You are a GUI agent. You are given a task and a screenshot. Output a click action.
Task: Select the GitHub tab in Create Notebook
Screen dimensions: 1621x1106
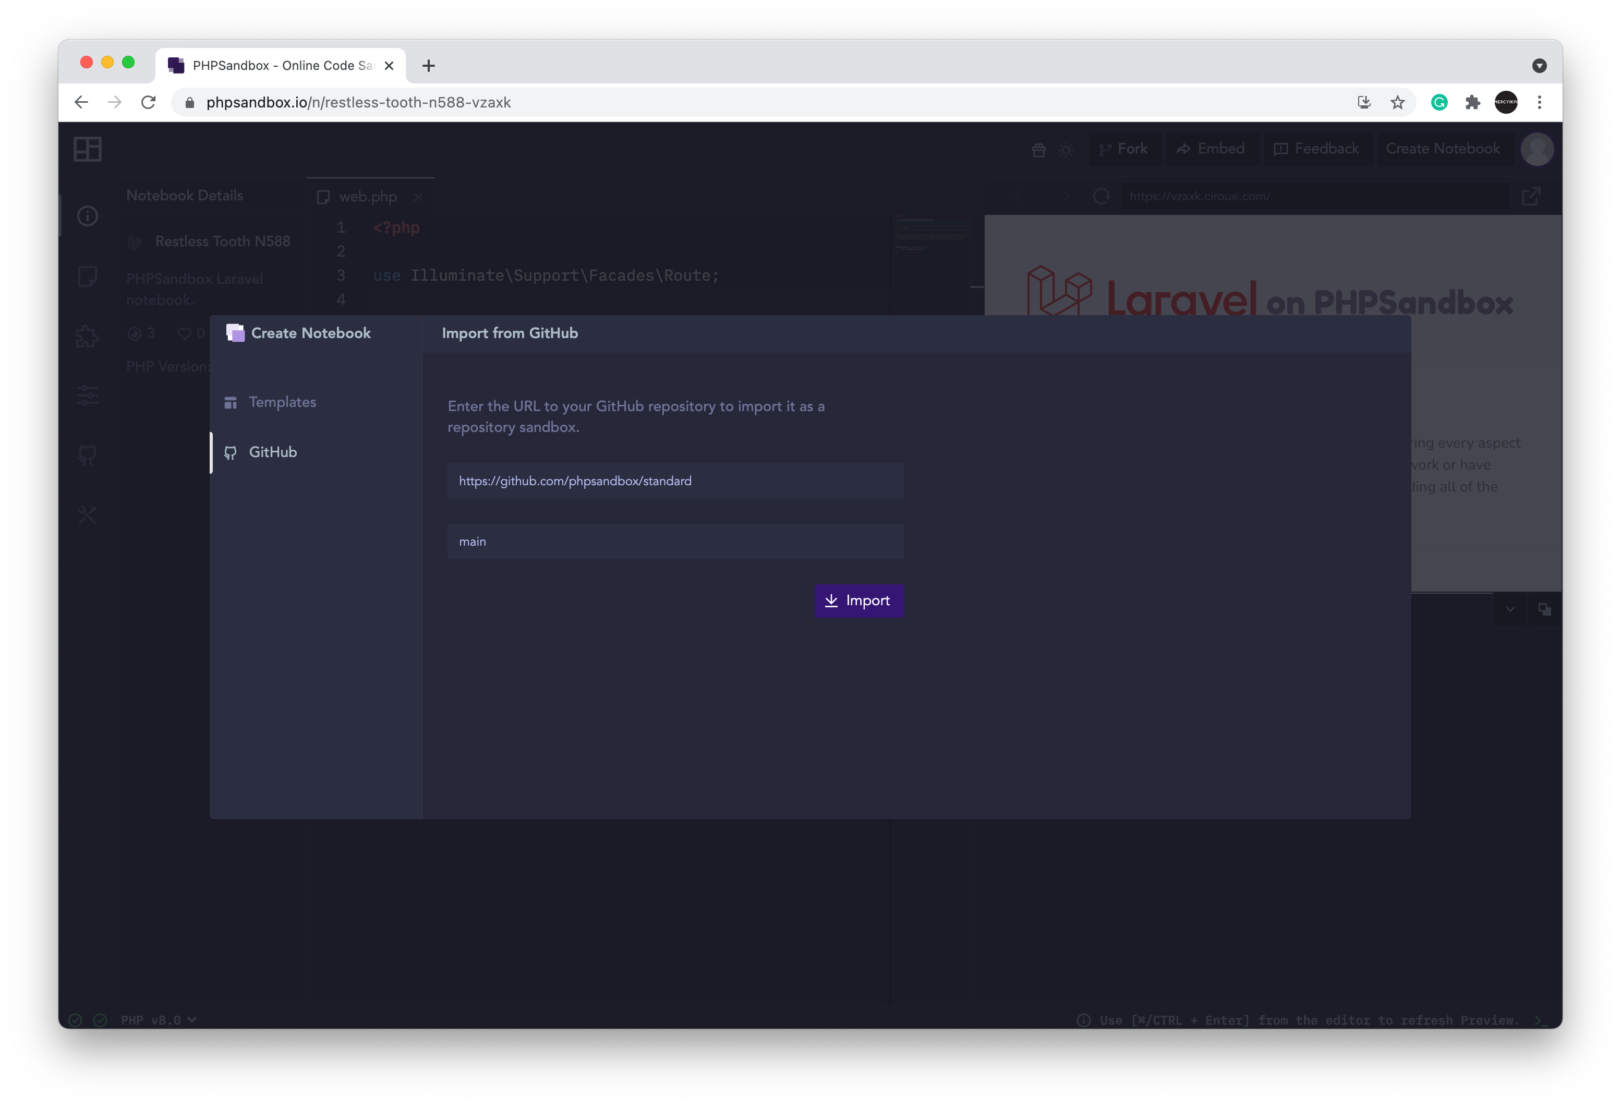tap(273, 452)
